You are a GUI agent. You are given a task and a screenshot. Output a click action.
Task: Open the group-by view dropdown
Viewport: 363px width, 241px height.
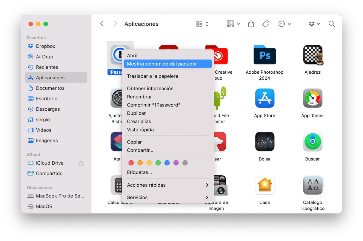click(x=233, y=24)
